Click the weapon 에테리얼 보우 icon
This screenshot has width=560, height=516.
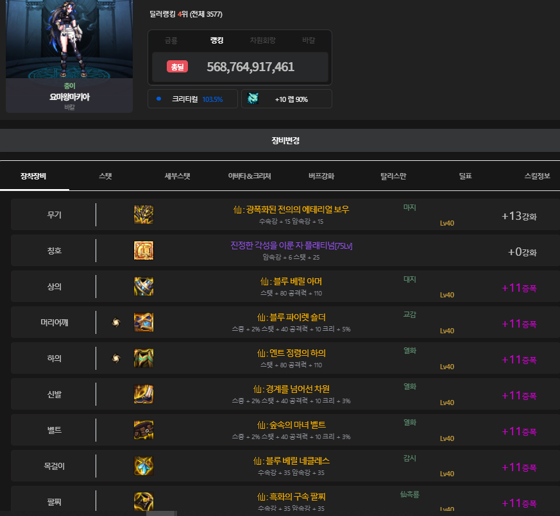tap(143, 215)
